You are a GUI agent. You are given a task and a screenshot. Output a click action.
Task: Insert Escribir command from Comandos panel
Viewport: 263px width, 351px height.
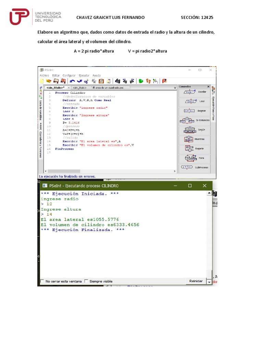pyautogui.click(x=195, y=92)
